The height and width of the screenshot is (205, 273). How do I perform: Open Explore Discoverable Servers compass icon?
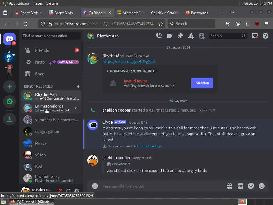coord(10,101)
